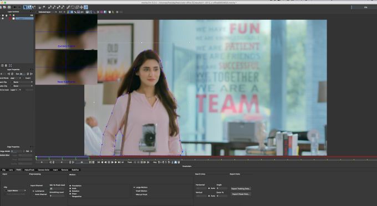This screenshot has height=206, width=377.
Task: Open the Camera Solve tab
Action: click(43, 170)
